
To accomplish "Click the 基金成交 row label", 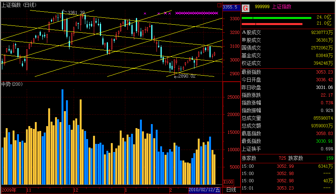I will (x=251, y=55).
